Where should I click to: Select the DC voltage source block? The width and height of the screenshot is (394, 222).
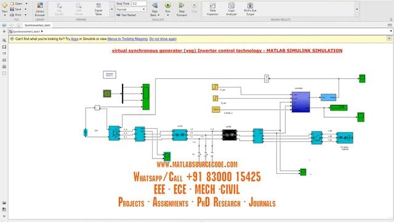coord(85,133)
